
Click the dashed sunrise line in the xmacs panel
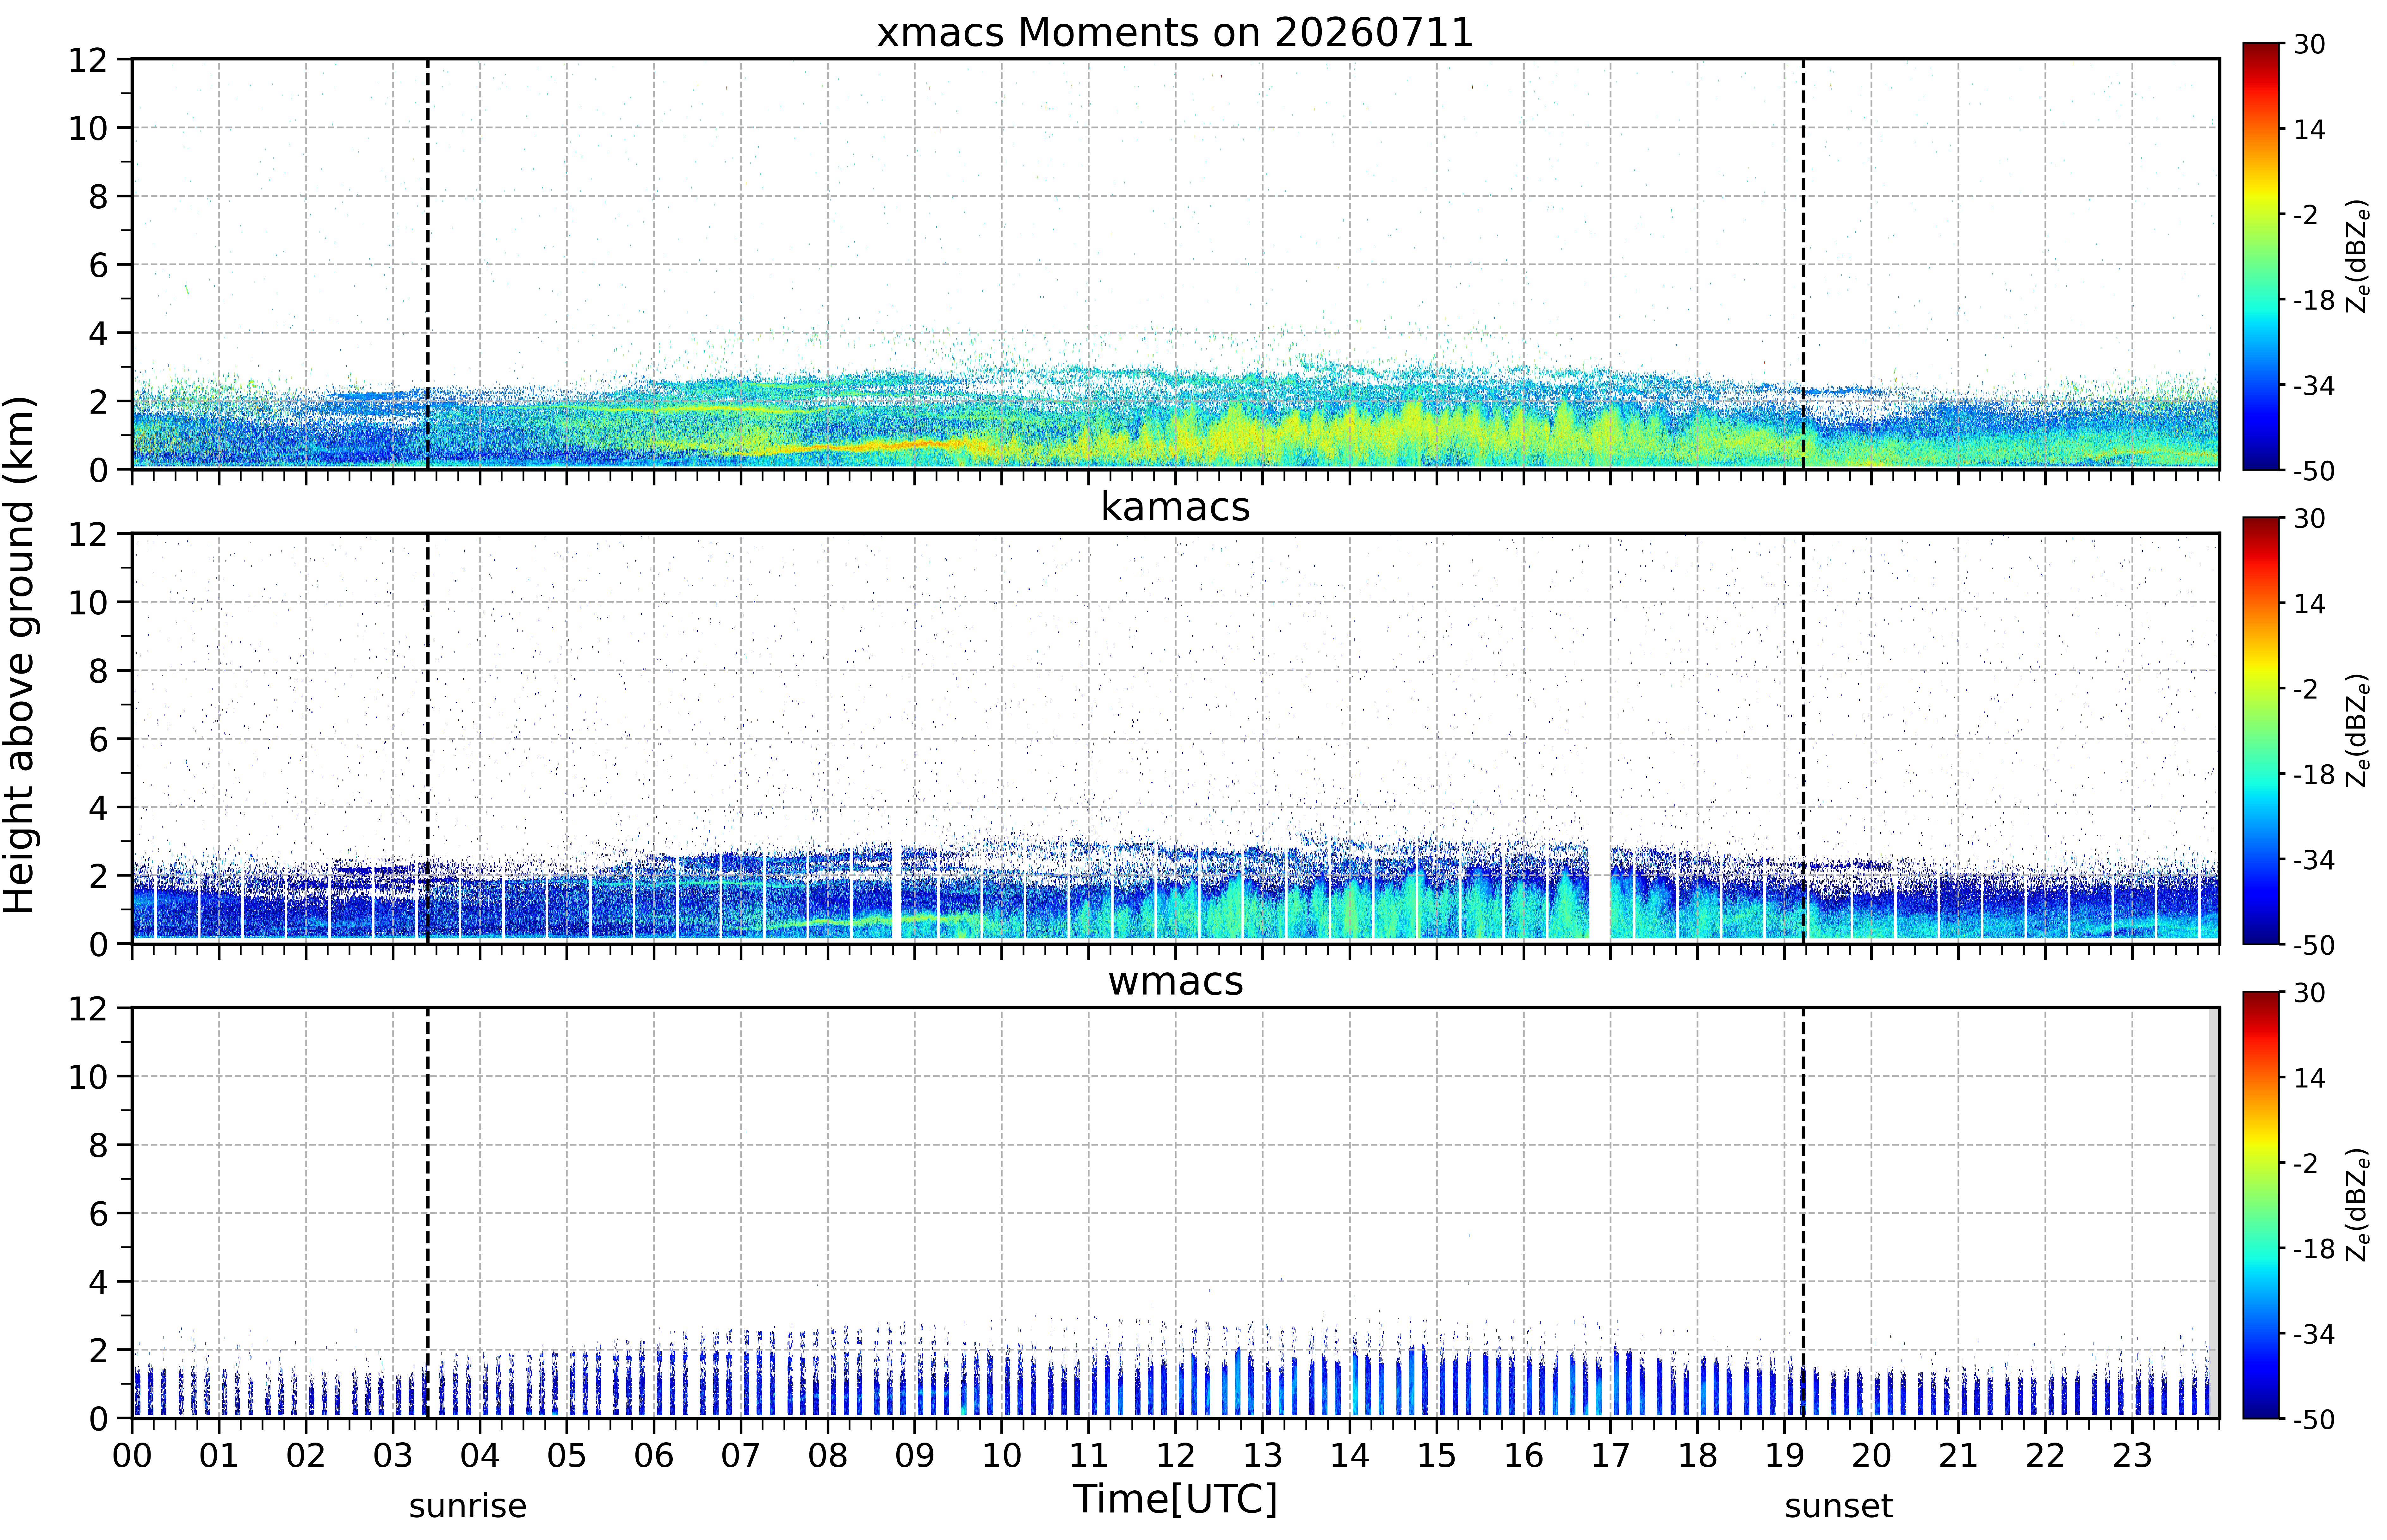(428, 264)
